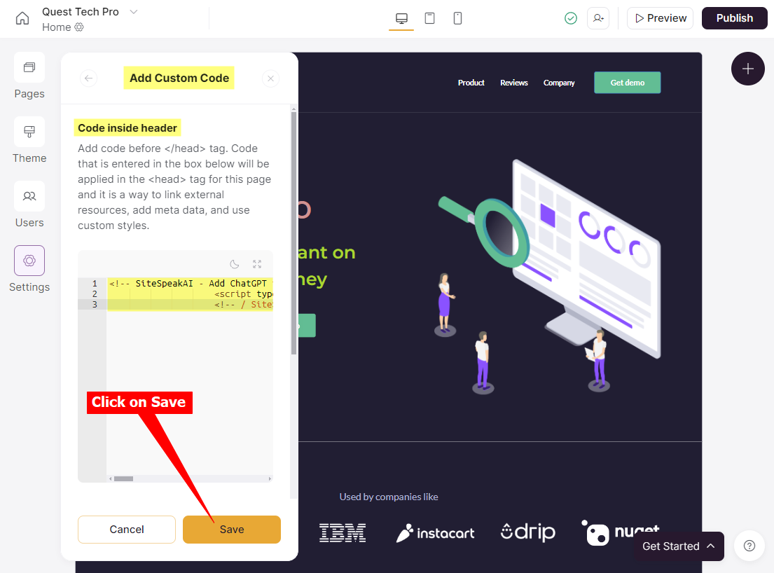Click the script tag on line 2
The image size is (774, 573).
[x=243, y=294]
